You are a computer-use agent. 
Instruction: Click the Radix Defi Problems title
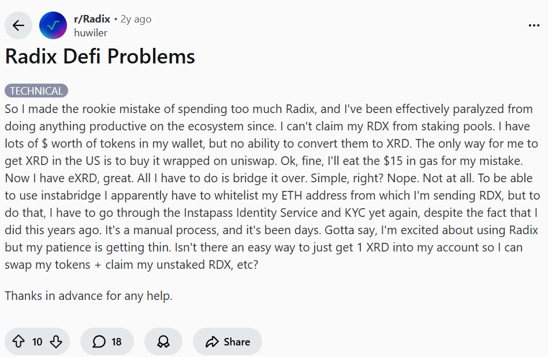pyautogui.click(x=100, y=57)
